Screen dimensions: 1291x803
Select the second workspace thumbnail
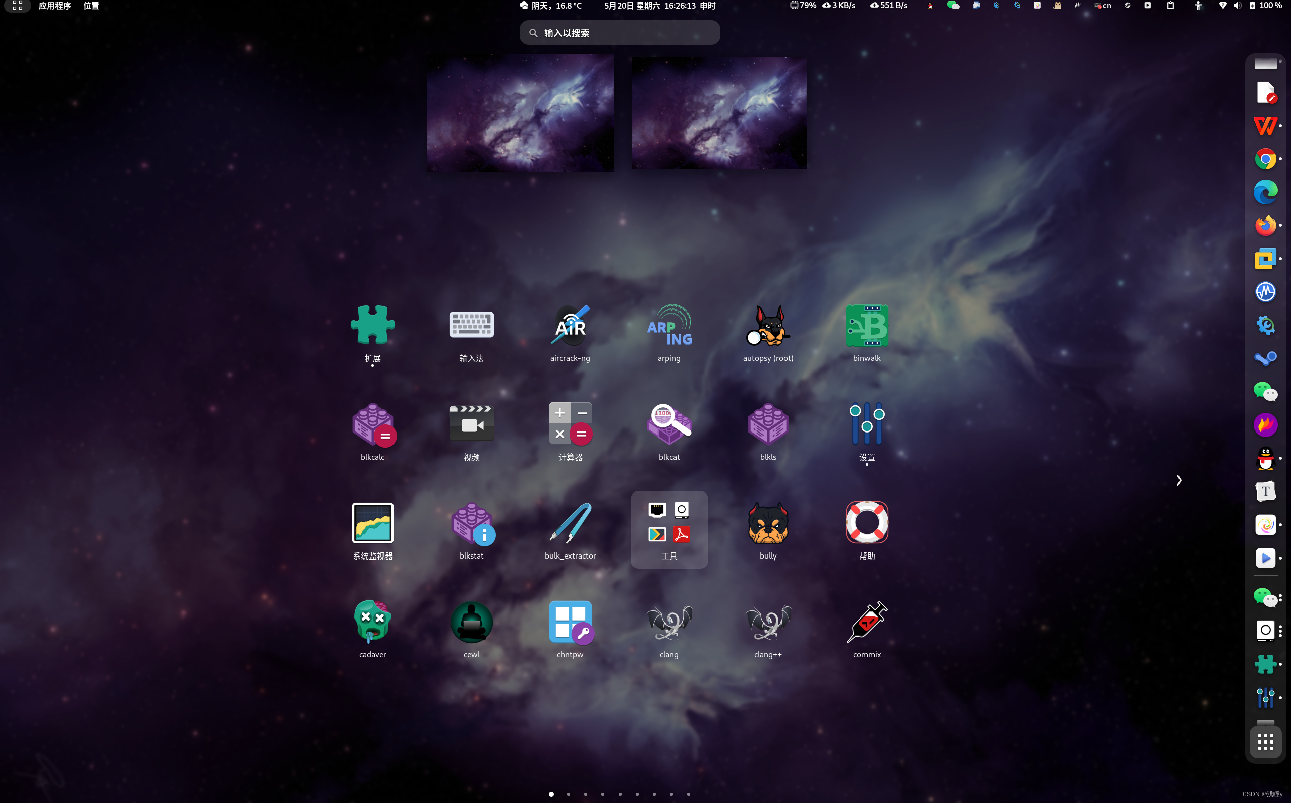point(718,113)
